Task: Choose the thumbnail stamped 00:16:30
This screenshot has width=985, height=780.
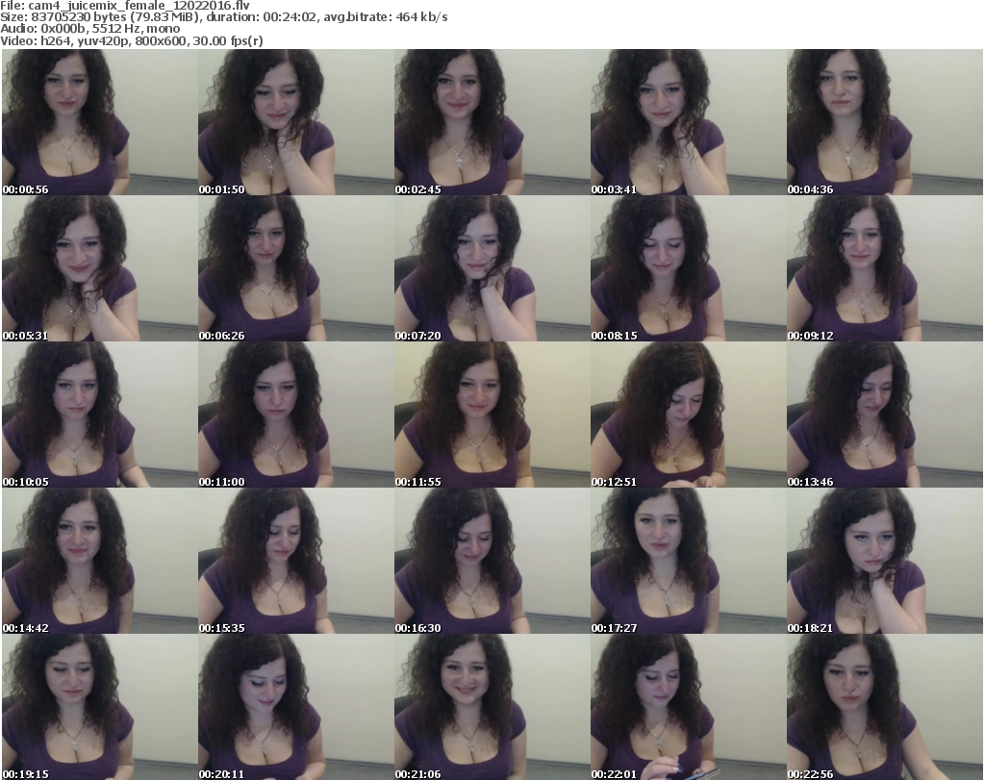Action: tap(492, 561)
